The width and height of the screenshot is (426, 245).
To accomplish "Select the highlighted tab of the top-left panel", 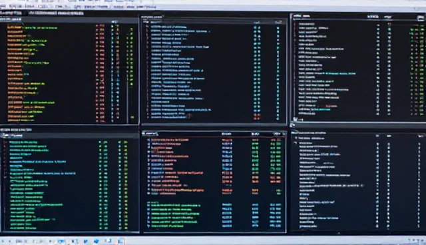I will pyautogui.click(x=11, y=19).
